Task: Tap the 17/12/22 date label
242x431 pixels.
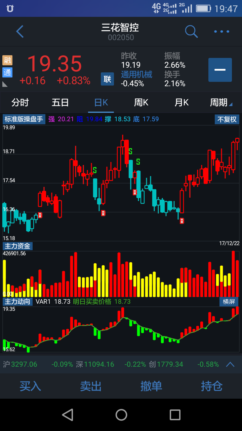Action: pos(229,243)
